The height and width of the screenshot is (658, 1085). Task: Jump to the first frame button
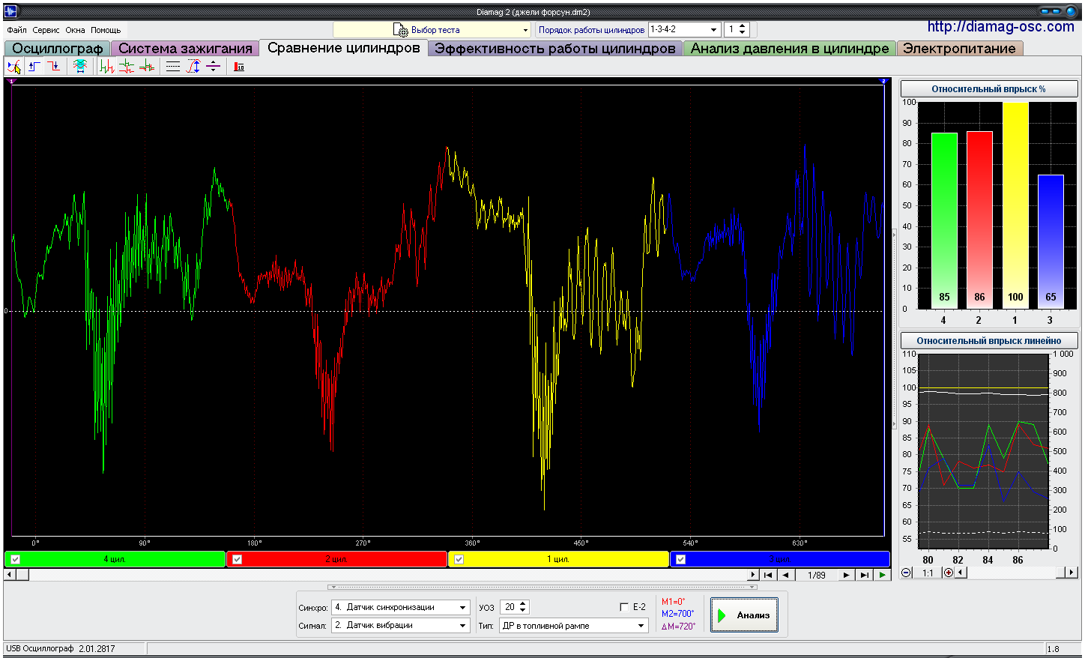(768, 575)
